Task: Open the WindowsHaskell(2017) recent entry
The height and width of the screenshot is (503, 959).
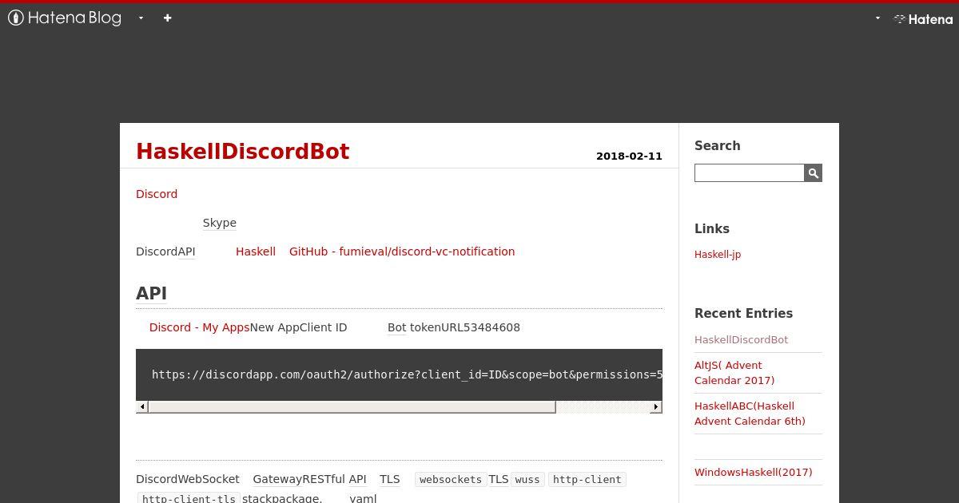Action: pos(753,472)
